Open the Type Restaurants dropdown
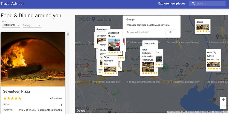Screen dimensions: 229x114 coord(11,25)
